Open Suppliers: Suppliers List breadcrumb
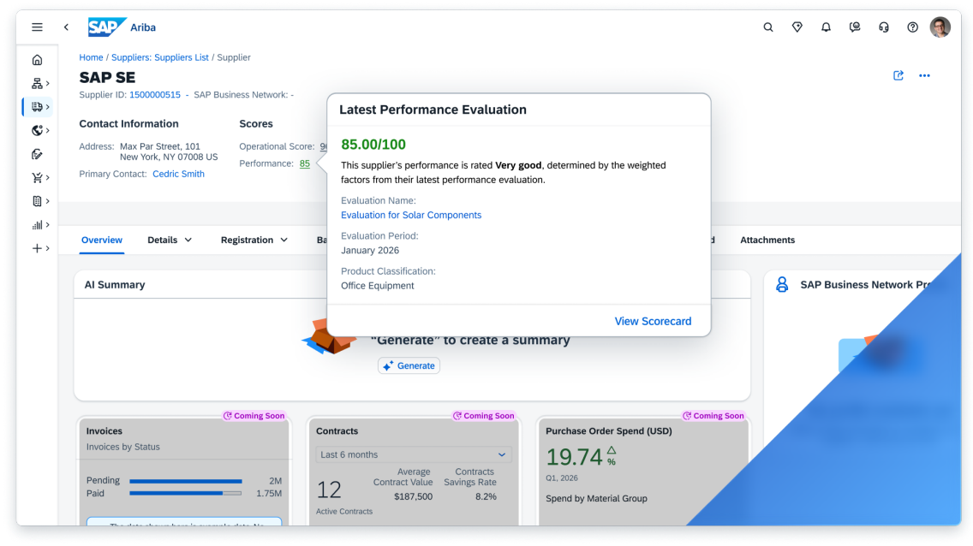This screenshot has width=973, height=546. [159, 57]
